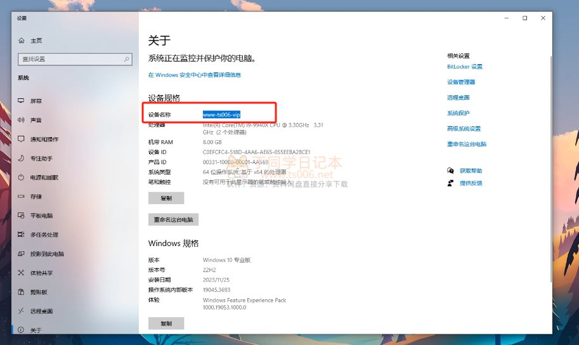Viewport: 579px width, 345px height.
Task: Select the 存储 drive icon in the sidebar
Action: [22, 197]
